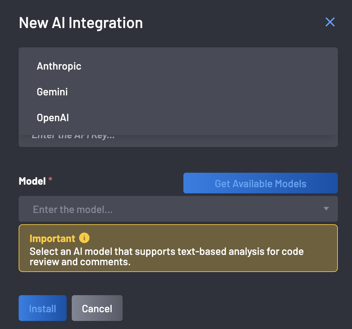The height and width of the screenshot is (329, 352).
Task: Click the Install button
Action: (x=42, y=308)
